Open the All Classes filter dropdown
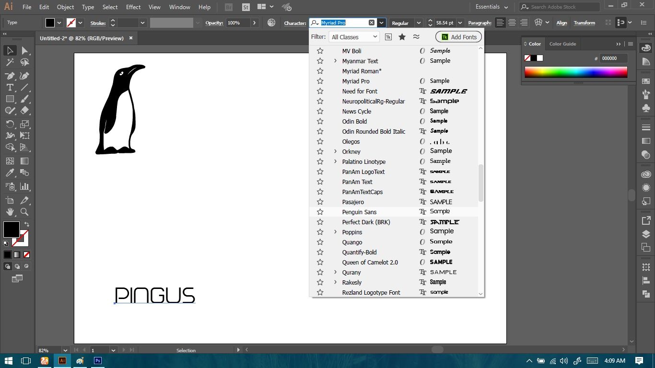The height and width of the screenshot is (368, 655). pyautogui.click(x=354, y=37)
